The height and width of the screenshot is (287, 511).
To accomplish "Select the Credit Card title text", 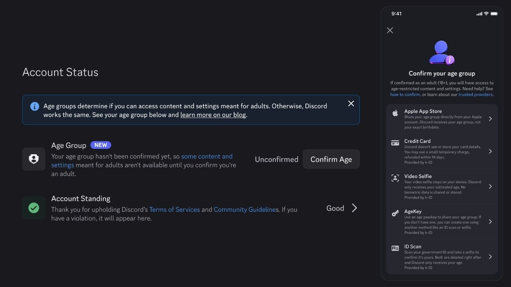I will tap(417, 141).
